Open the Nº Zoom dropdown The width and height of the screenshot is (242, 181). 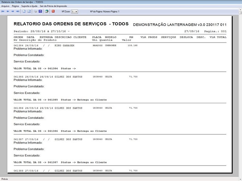(74, 12)
